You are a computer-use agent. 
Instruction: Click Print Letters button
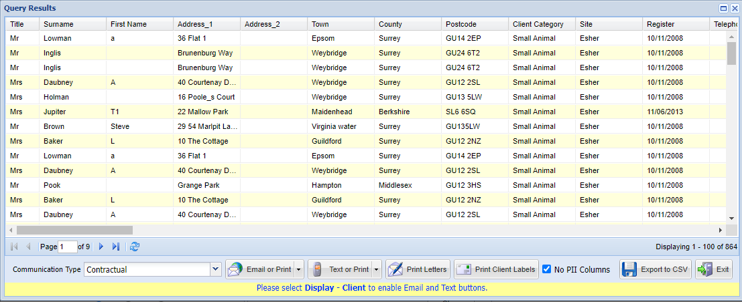(418, 269)
